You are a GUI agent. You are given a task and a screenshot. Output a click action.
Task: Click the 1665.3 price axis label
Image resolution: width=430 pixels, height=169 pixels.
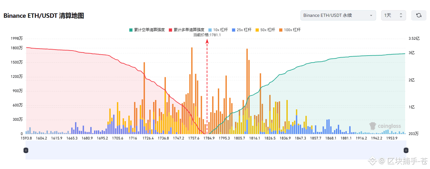pyautogui.click(x=72, y=138)
